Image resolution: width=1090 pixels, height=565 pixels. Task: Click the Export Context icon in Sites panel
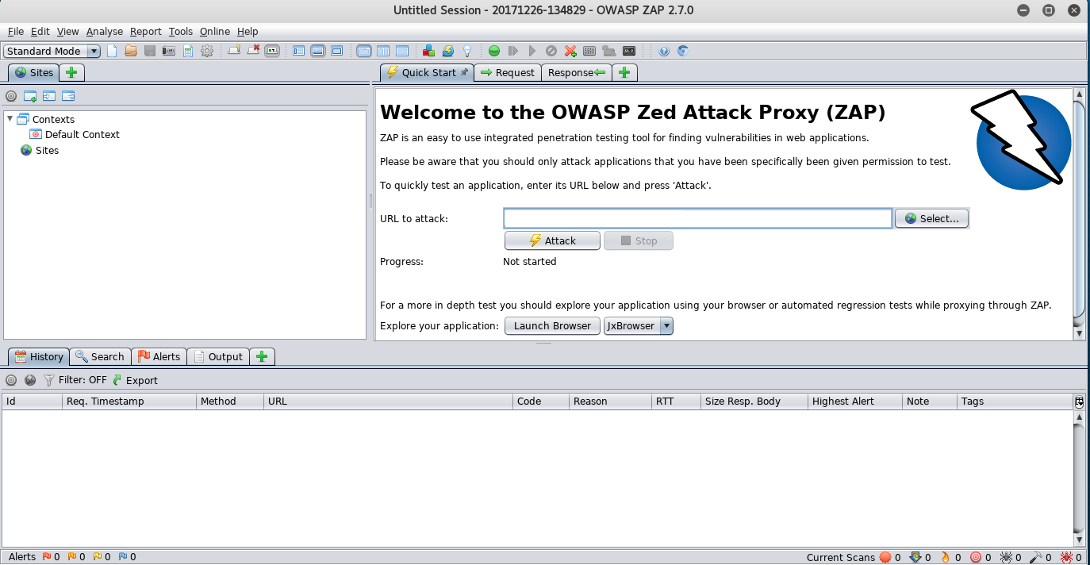[68, 96]
